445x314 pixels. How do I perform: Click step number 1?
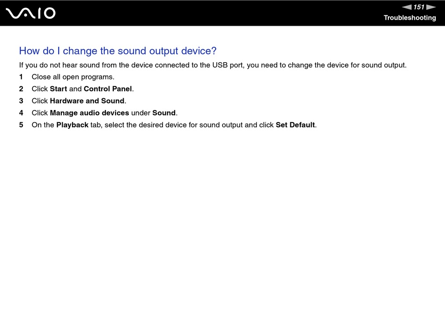click(21, 77)
